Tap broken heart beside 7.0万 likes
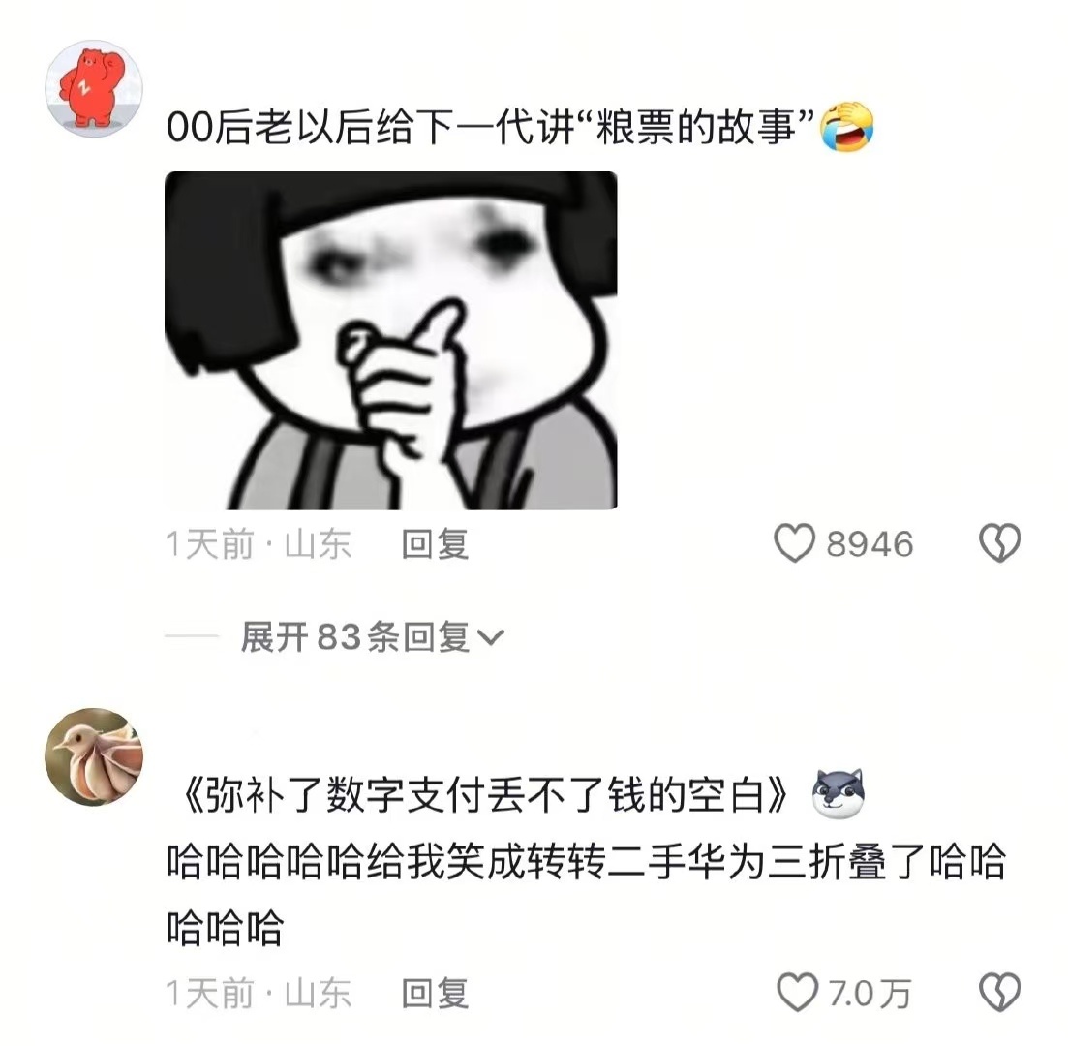 tap(1000, 992)
